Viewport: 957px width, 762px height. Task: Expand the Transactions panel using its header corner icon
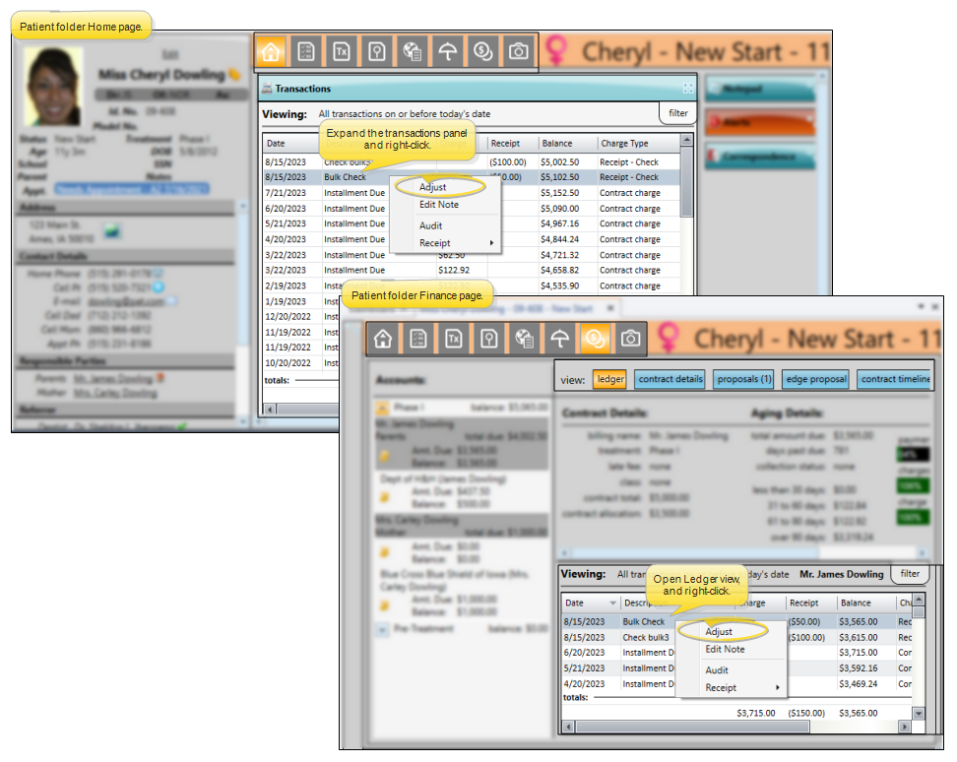coord(687,89)
